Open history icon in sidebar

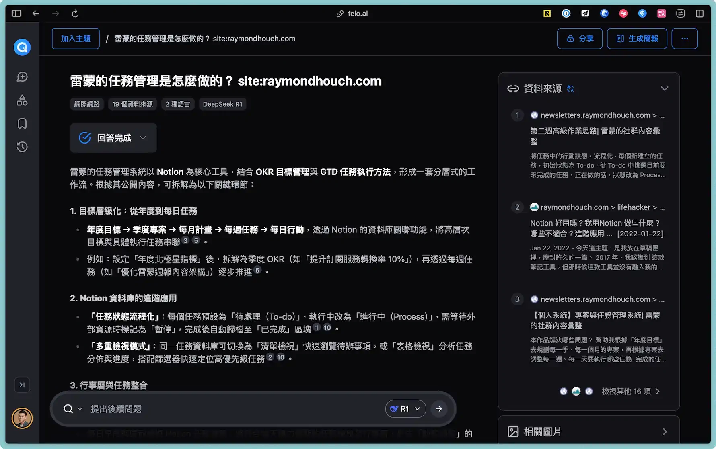(22, 147)
